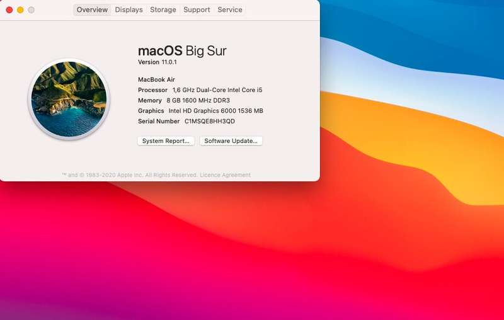Go to the Service tab
This screenshot has height=320, width=504.
click(230, 9)
